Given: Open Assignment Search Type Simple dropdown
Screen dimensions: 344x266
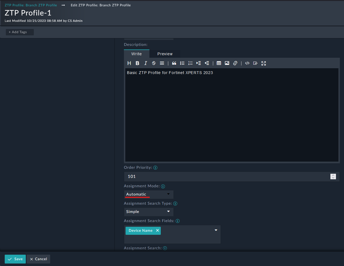Looking at the screenshot, I should pyautogui.click(x=149, y=212).
